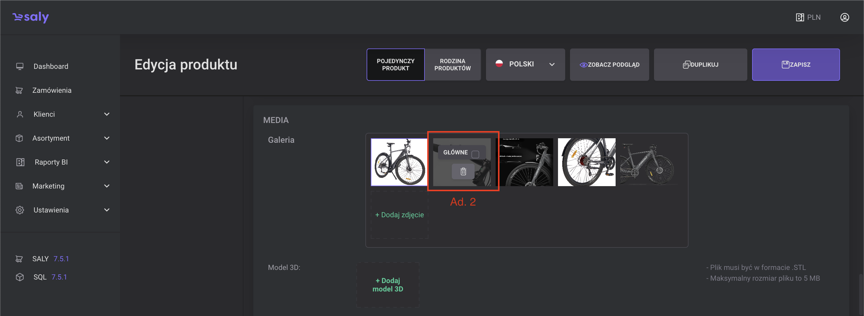Click the SQL cube icon
The image size is (864, 316).
click(x=20, y=277)
